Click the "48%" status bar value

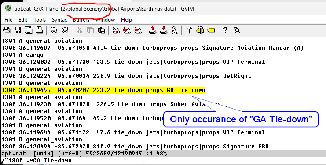(x=161, y=154)
